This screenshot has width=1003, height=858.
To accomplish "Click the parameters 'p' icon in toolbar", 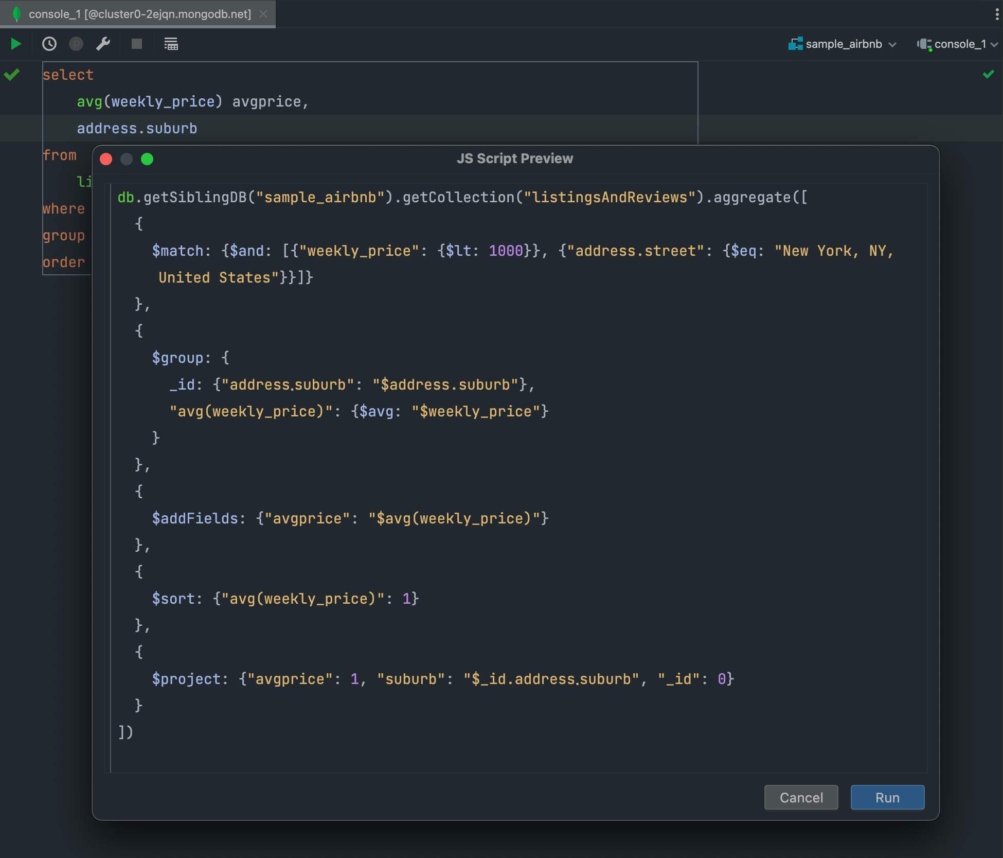I will click(76, 44).
